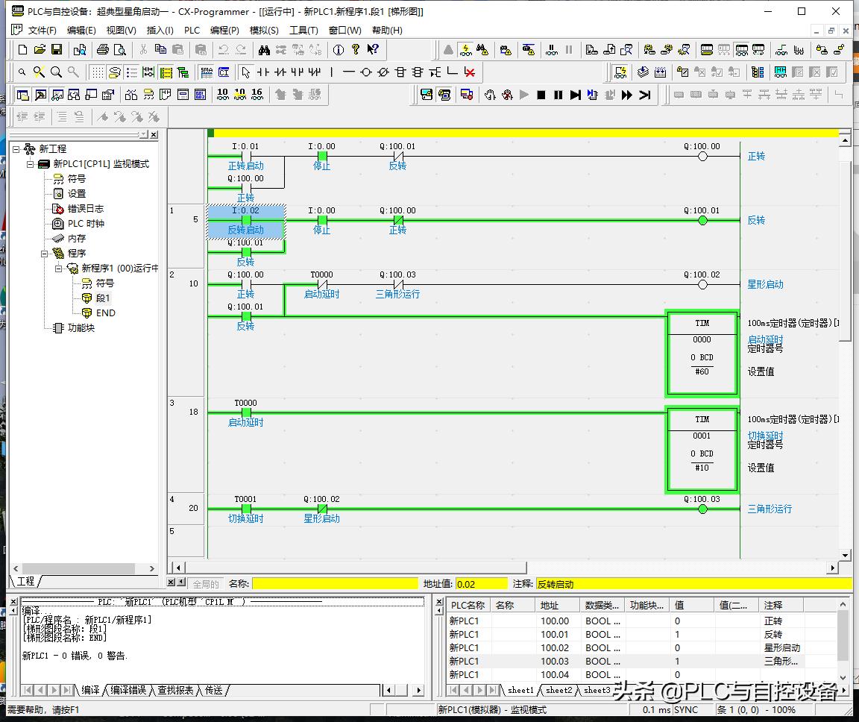Click the Save floppy disk icon

[57, 50]
